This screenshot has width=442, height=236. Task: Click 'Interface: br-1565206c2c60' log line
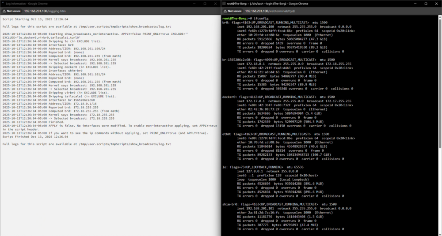click(49, 100)
